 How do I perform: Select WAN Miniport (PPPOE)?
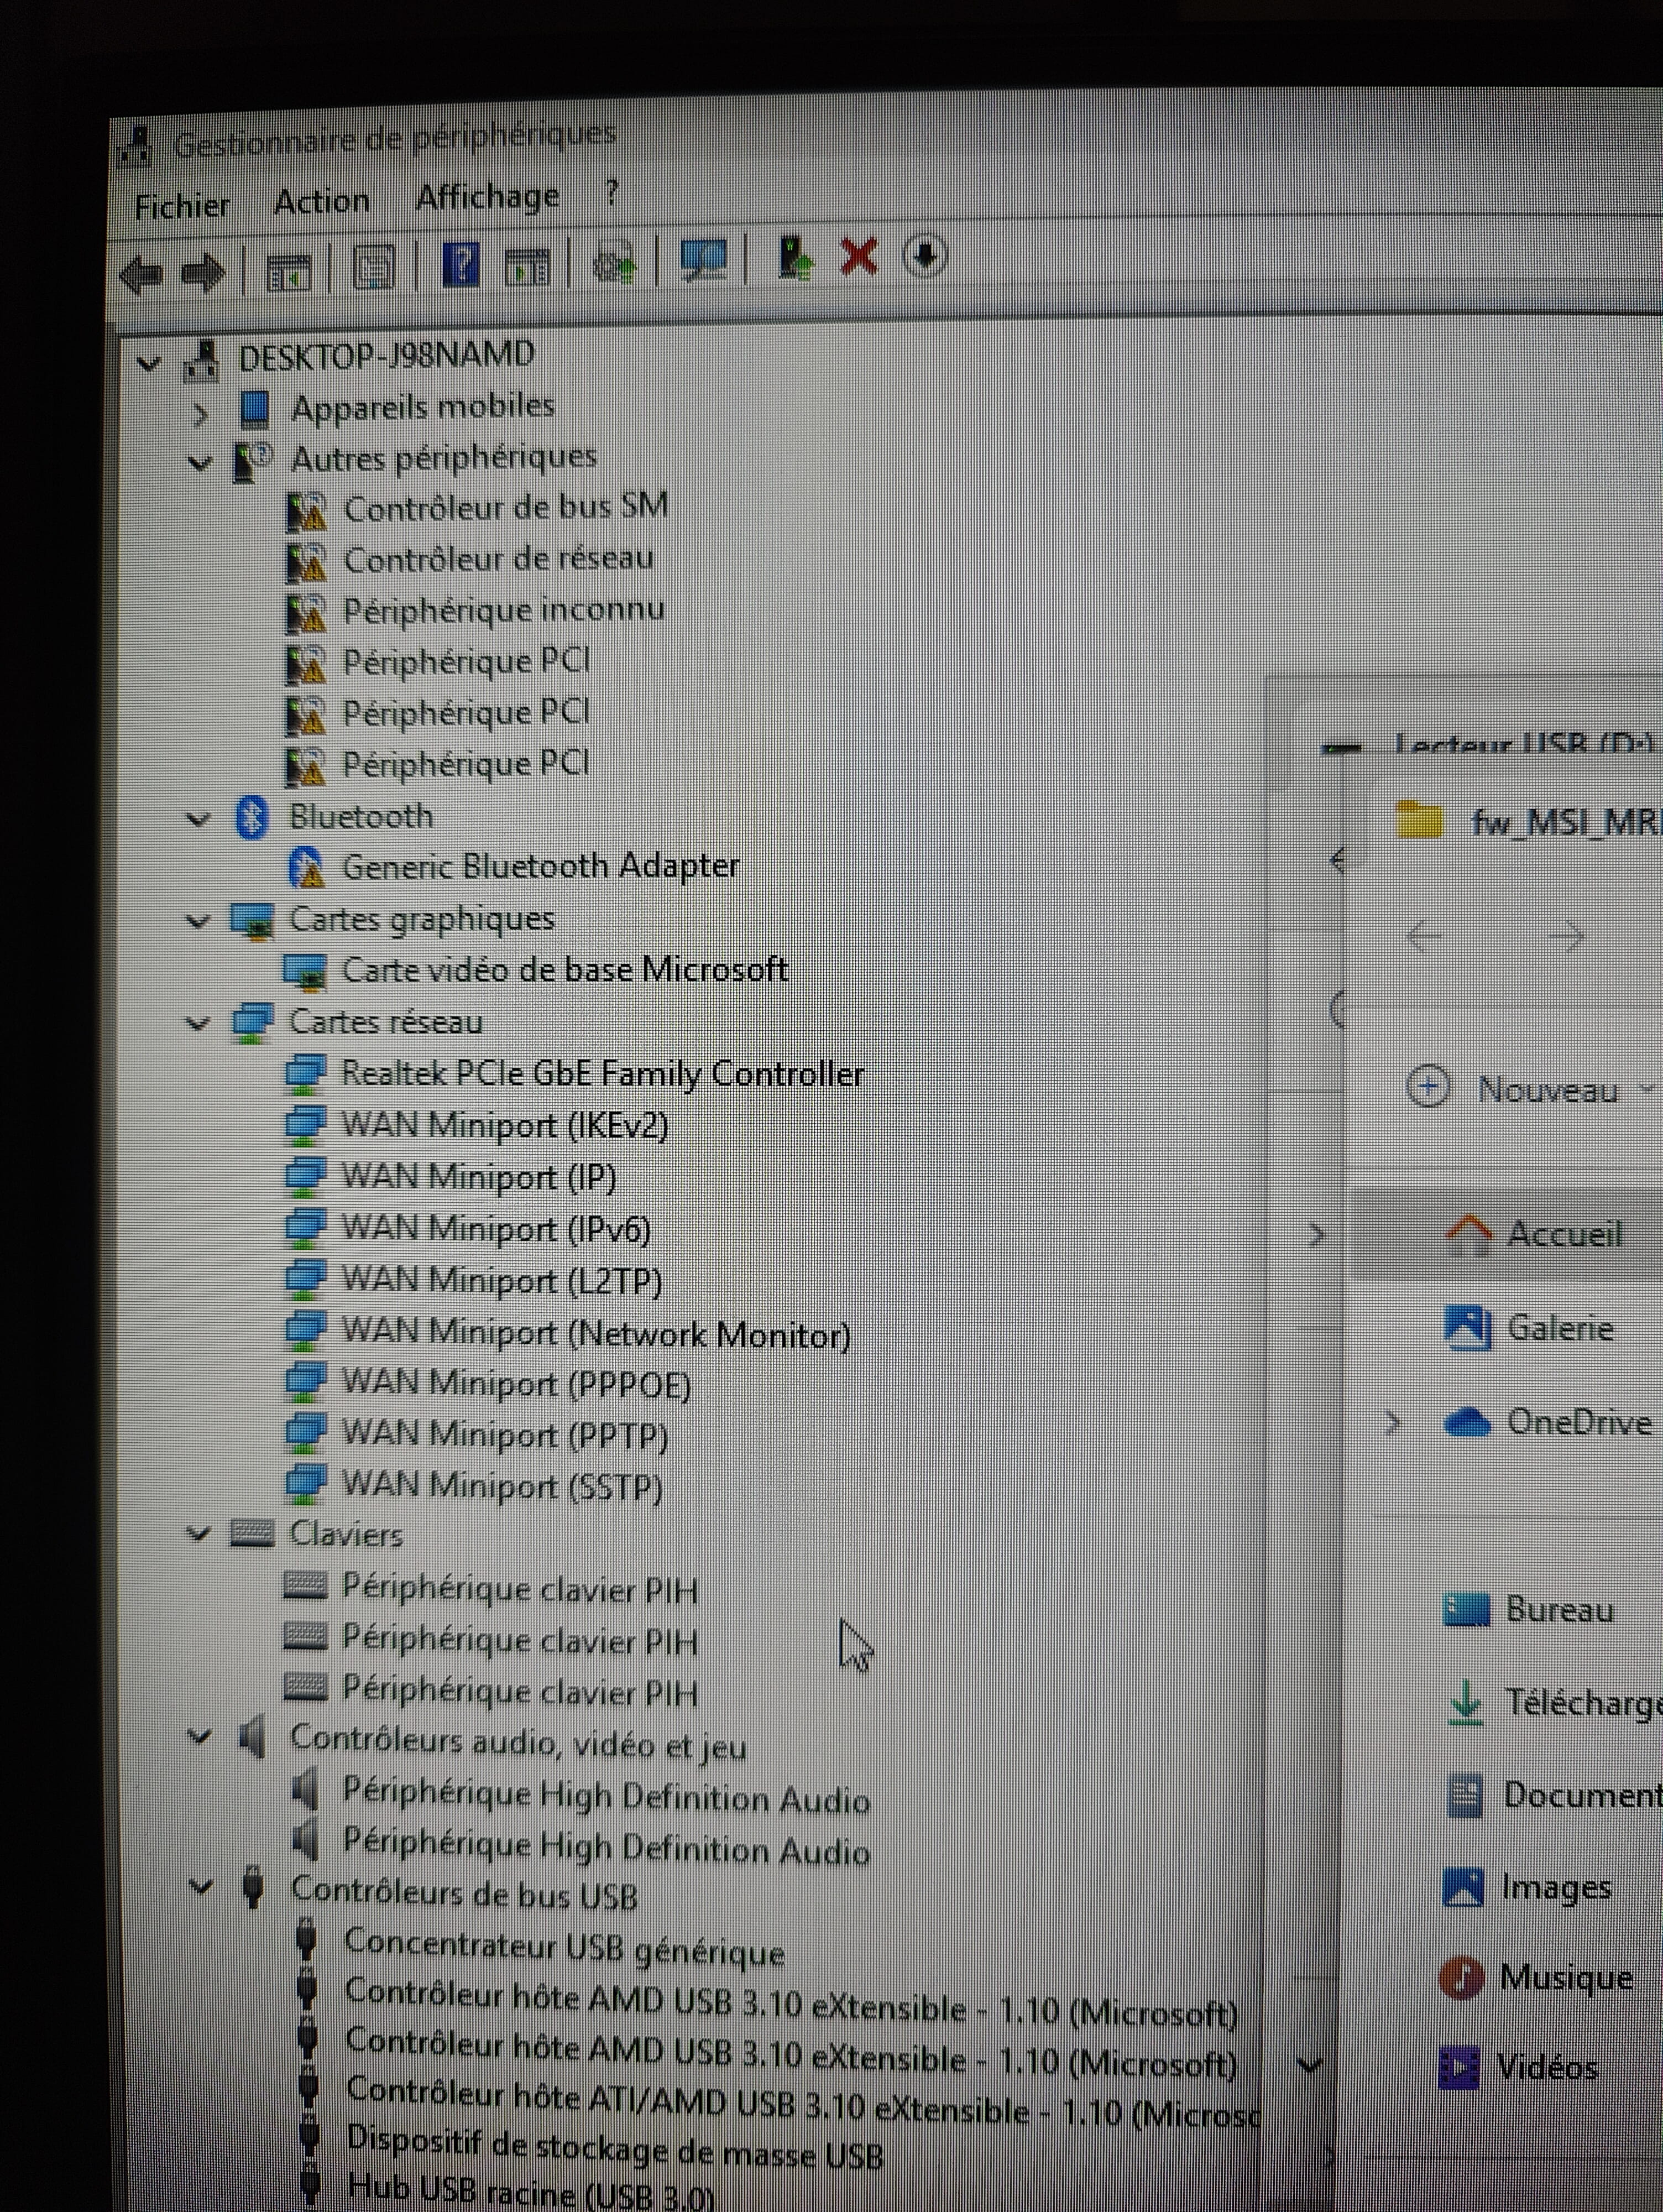tap(516, 1384)
